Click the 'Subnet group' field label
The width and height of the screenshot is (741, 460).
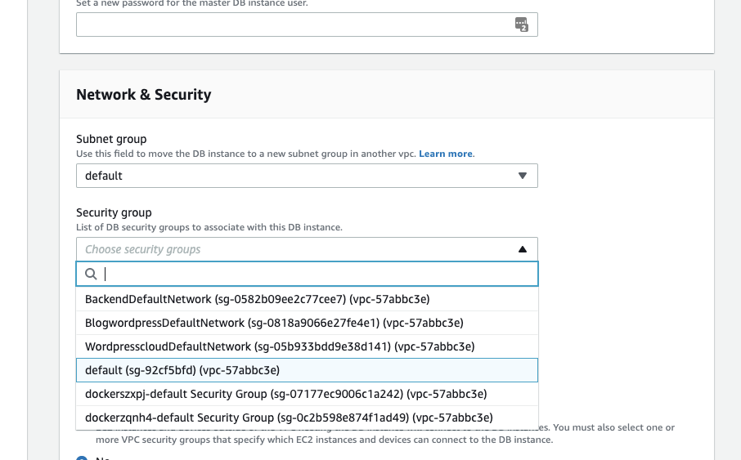(x=111, y=140)
